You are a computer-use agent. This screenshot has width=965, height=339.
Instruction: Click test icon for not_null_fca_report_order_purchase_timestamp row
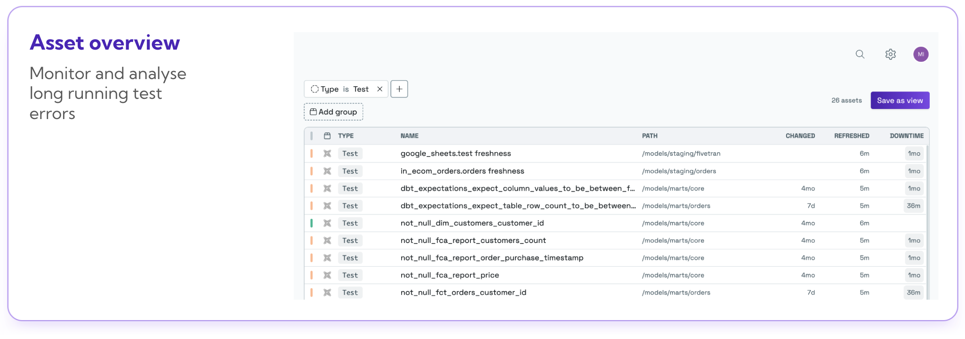(327, 258)
